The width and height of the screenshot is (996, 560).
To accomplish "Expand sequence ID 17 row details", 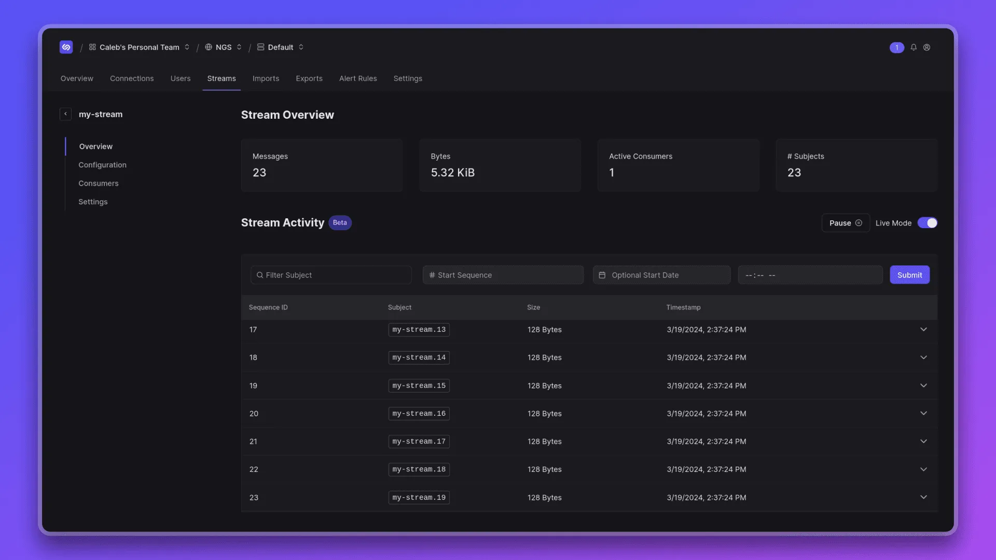I will (923, 330).
